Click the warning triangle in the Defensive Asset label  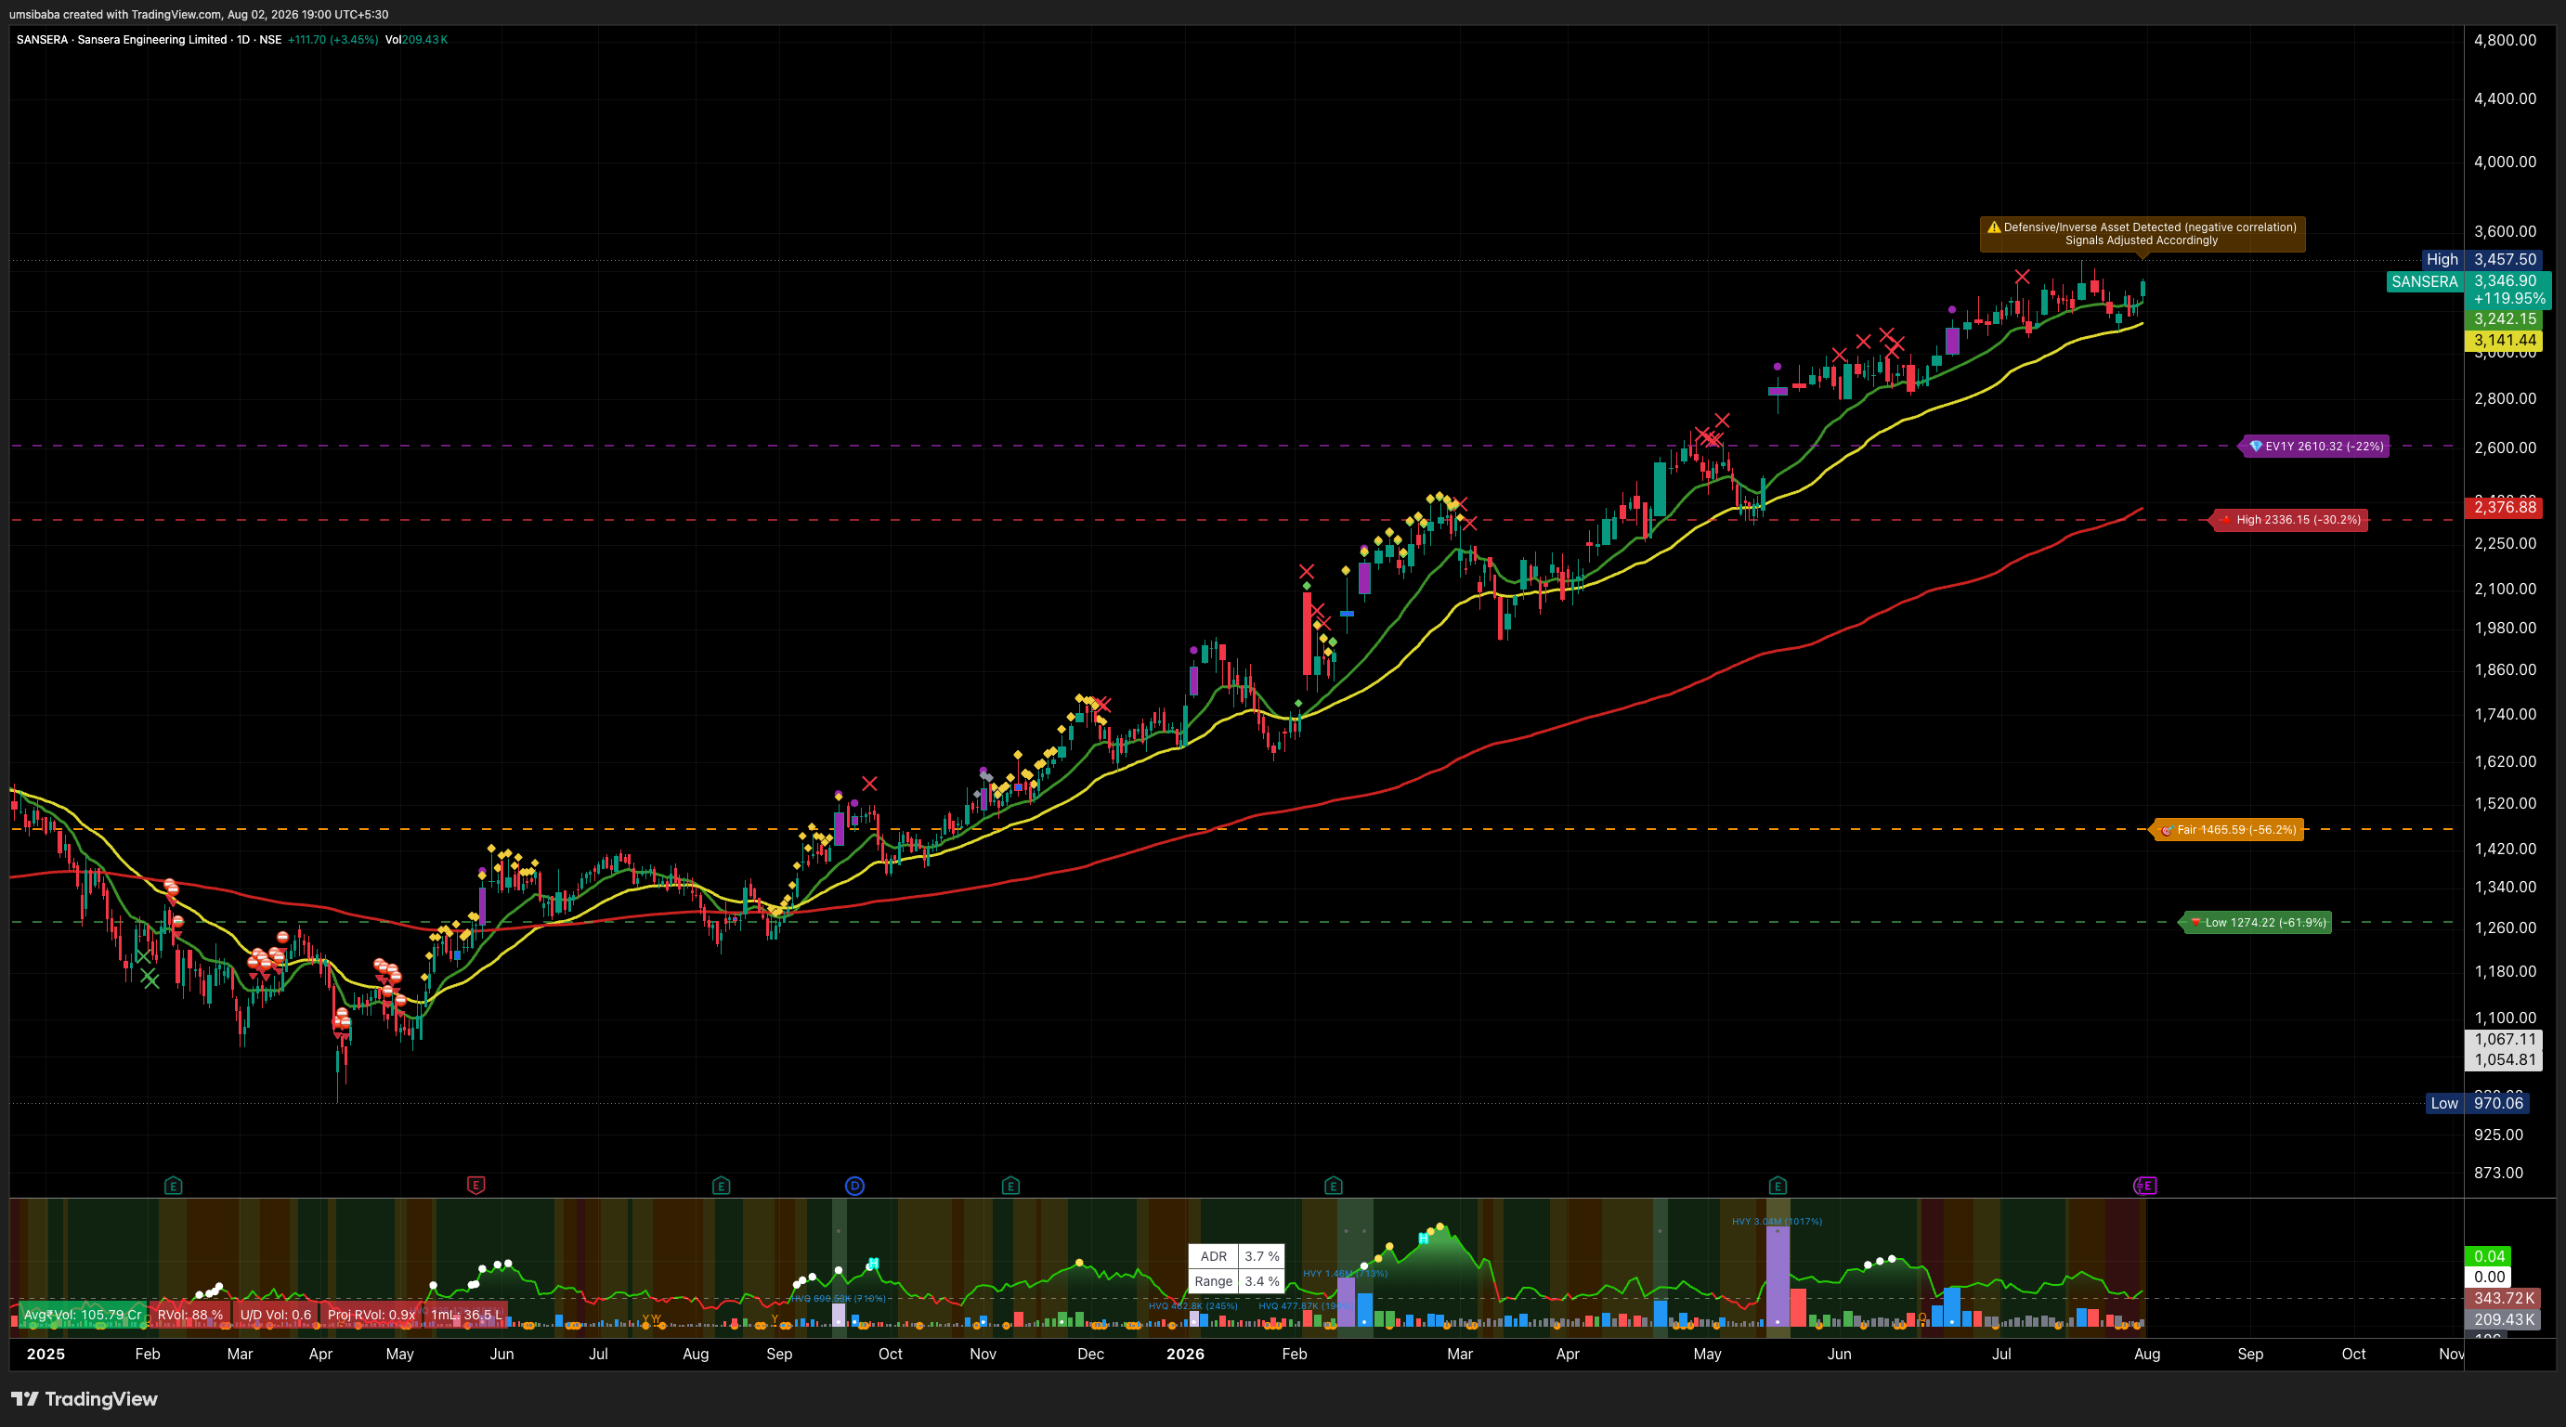(x=1993, y=227)
